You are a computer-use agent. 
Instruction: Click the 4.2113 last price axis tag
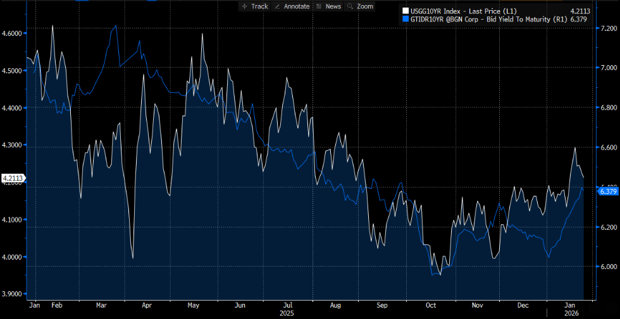coord(13,178)
